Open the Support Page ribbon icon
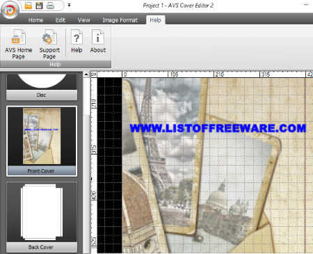The height and width of the screenshot is (254, 313). coord(49,44)
